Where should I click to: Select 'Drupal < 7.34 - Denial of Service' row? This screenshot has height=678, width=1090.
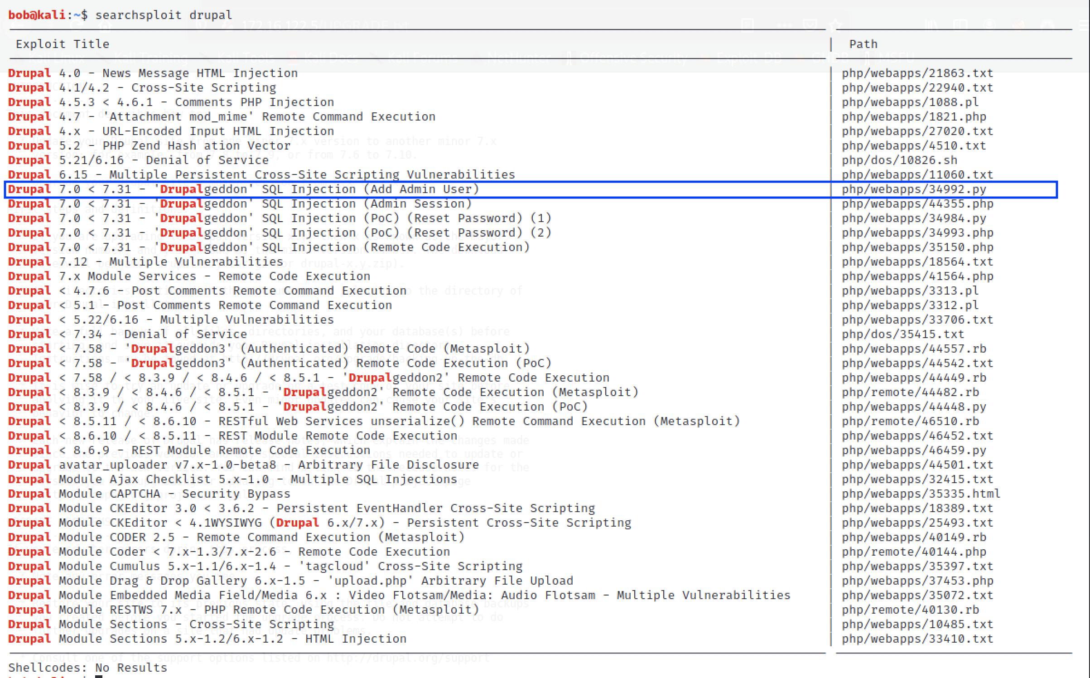(x=128, y=334)
